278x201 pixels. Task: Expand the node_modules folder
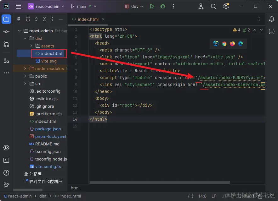(25, 68)
